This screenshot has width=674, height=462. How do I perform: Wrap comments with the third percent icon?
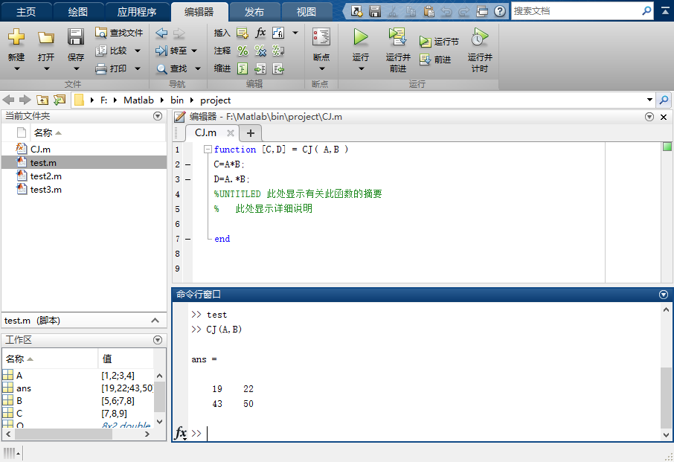tap(278, 51)
